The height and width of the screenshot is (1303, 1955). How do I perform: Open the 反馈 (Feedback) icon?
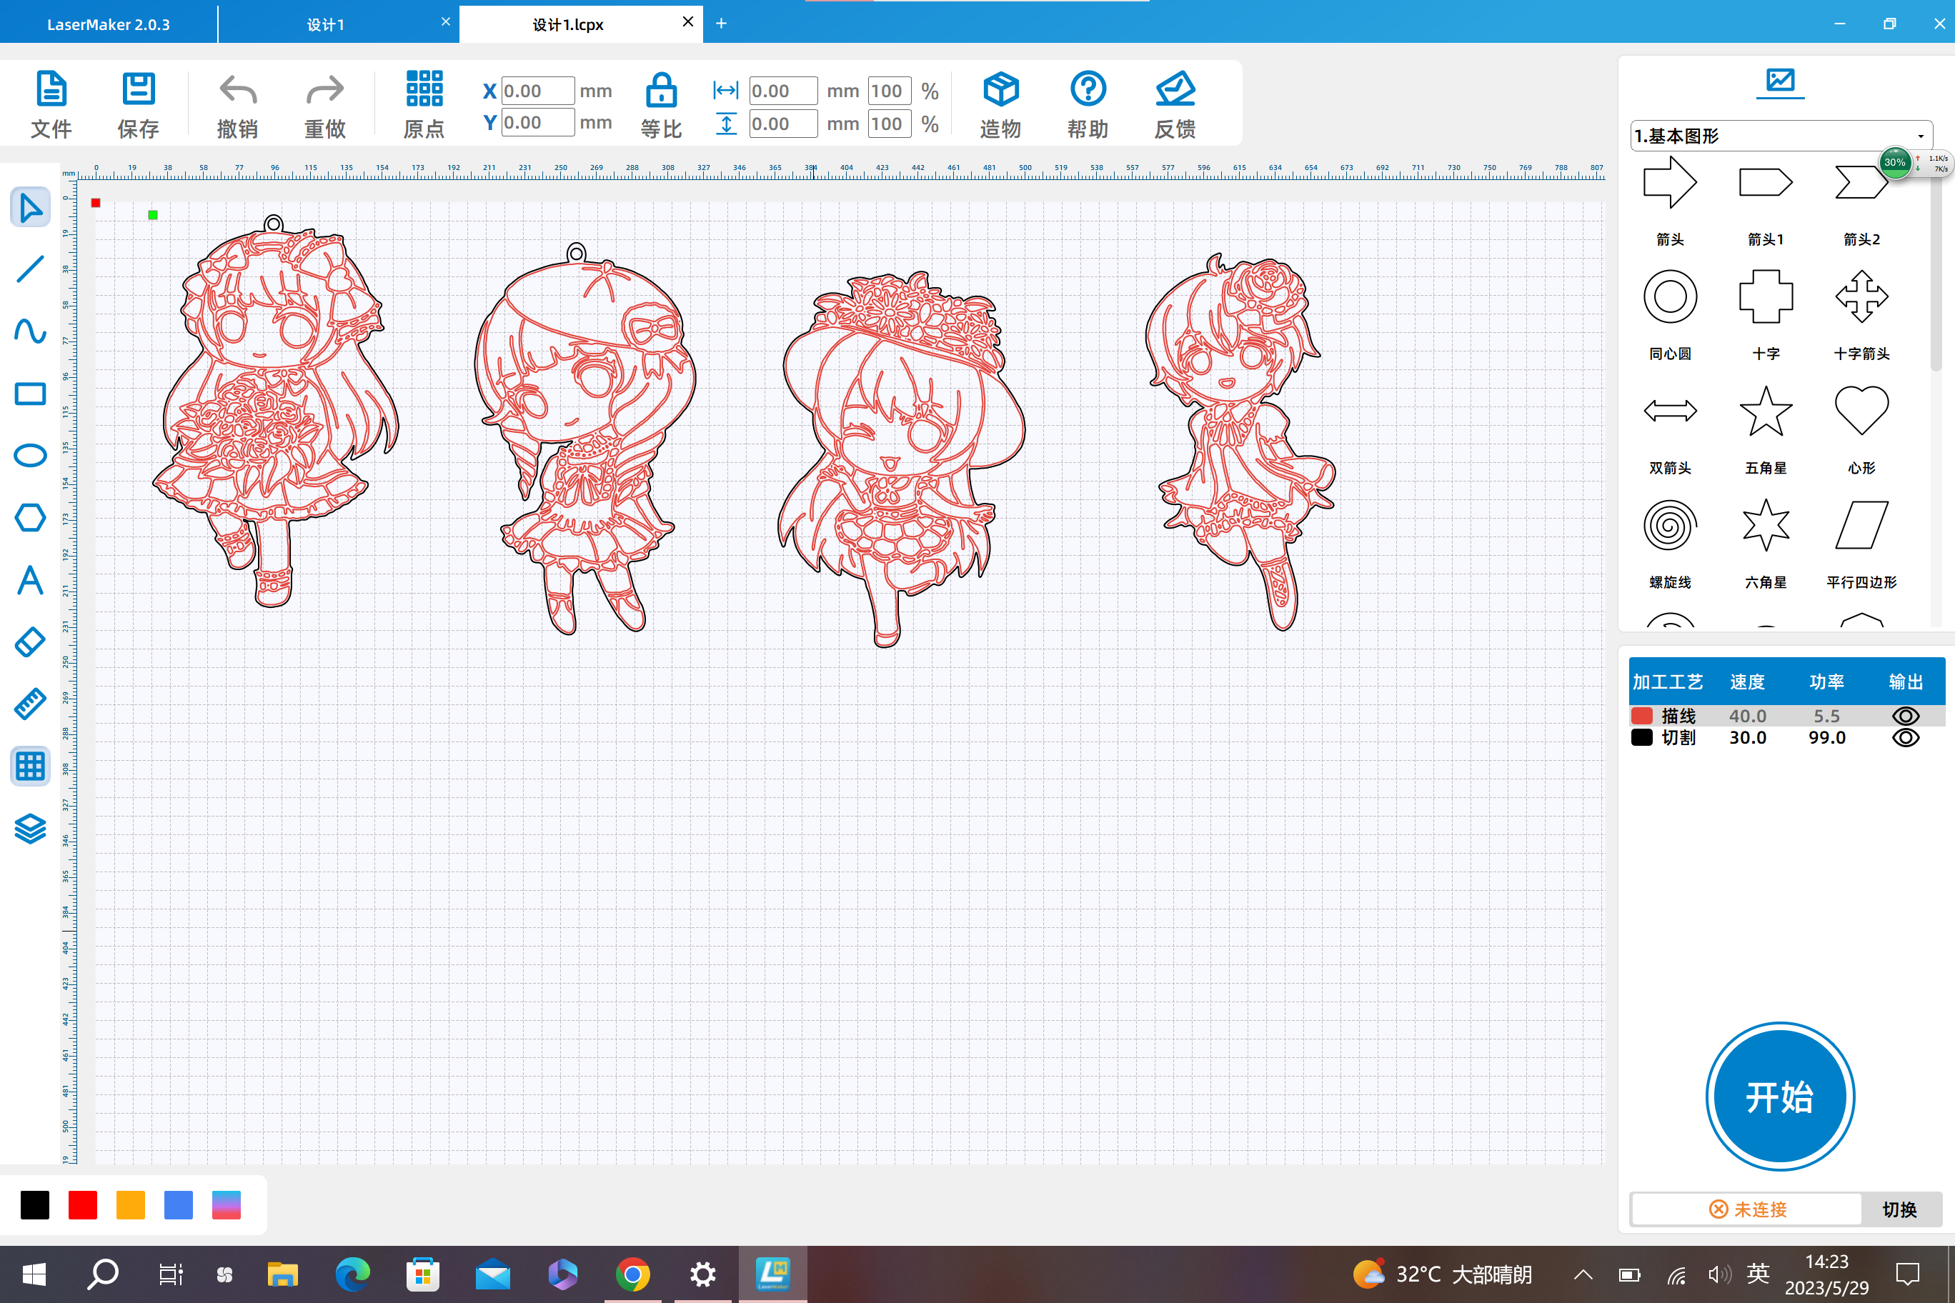(x=1175, y=89)
